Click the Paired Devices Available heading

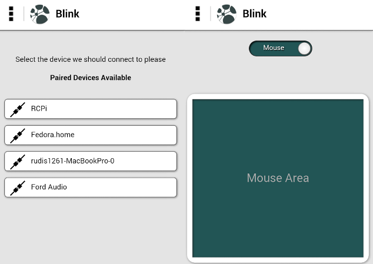(91, 78)
